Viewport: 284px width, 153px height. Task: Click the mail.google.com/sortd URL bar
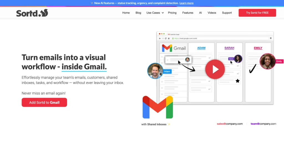click(220, 38)
